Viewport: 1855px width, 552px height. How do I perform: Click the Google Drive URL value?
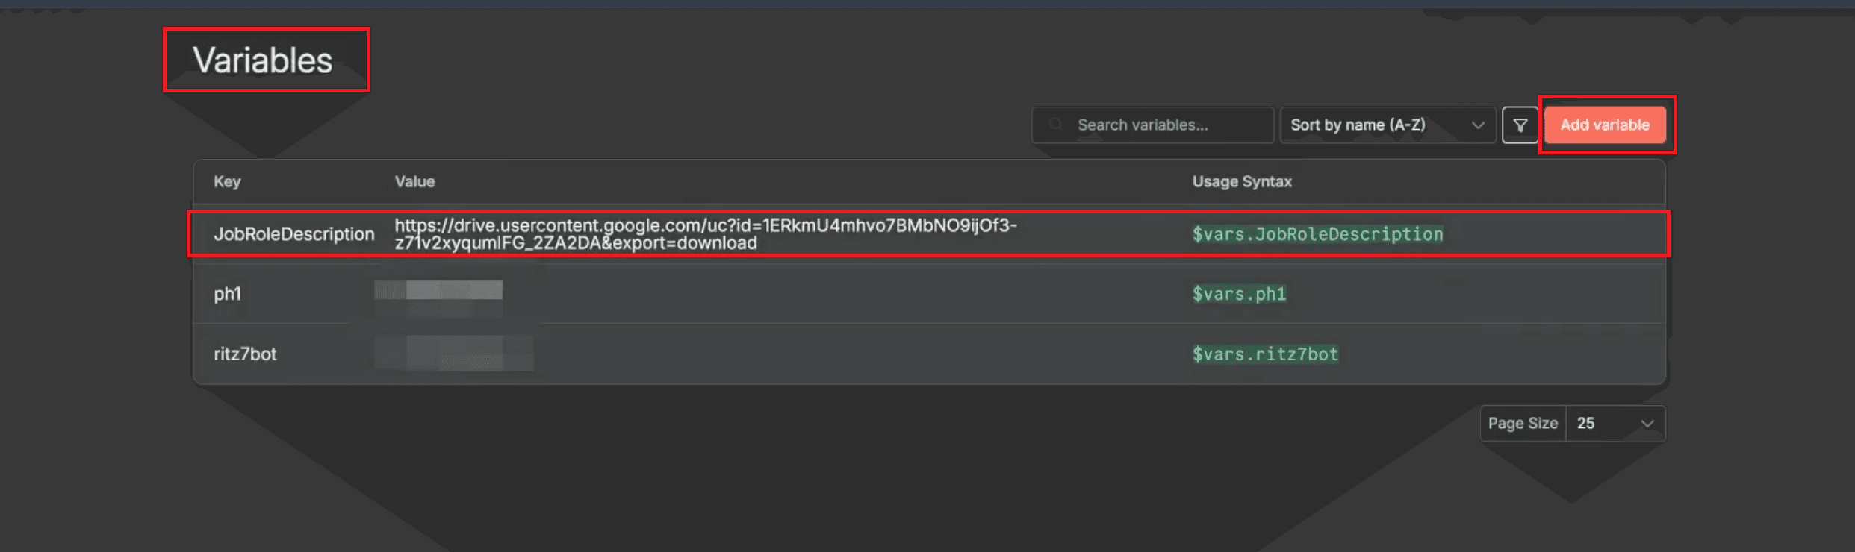tap(706, 234)
